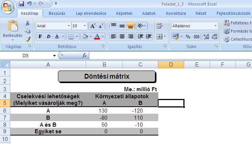The image size is (252, 144).
Task: Align text right
Action: click(x=131, y=37)
